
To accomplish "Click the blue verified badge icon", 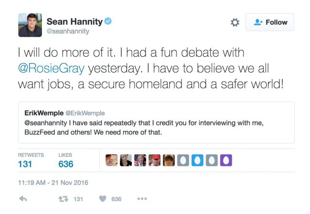I will 108,21.
